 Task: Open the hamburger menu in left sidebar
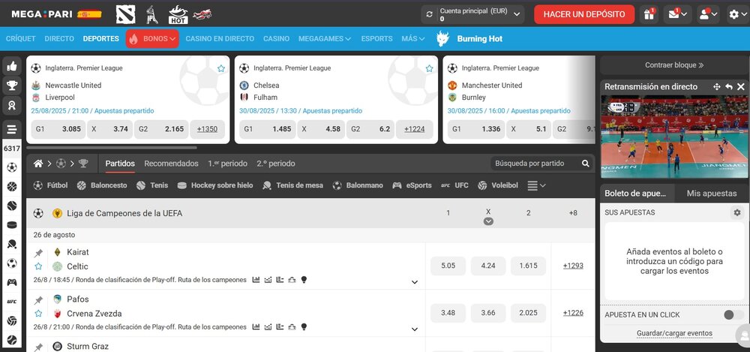click(12, 129)
